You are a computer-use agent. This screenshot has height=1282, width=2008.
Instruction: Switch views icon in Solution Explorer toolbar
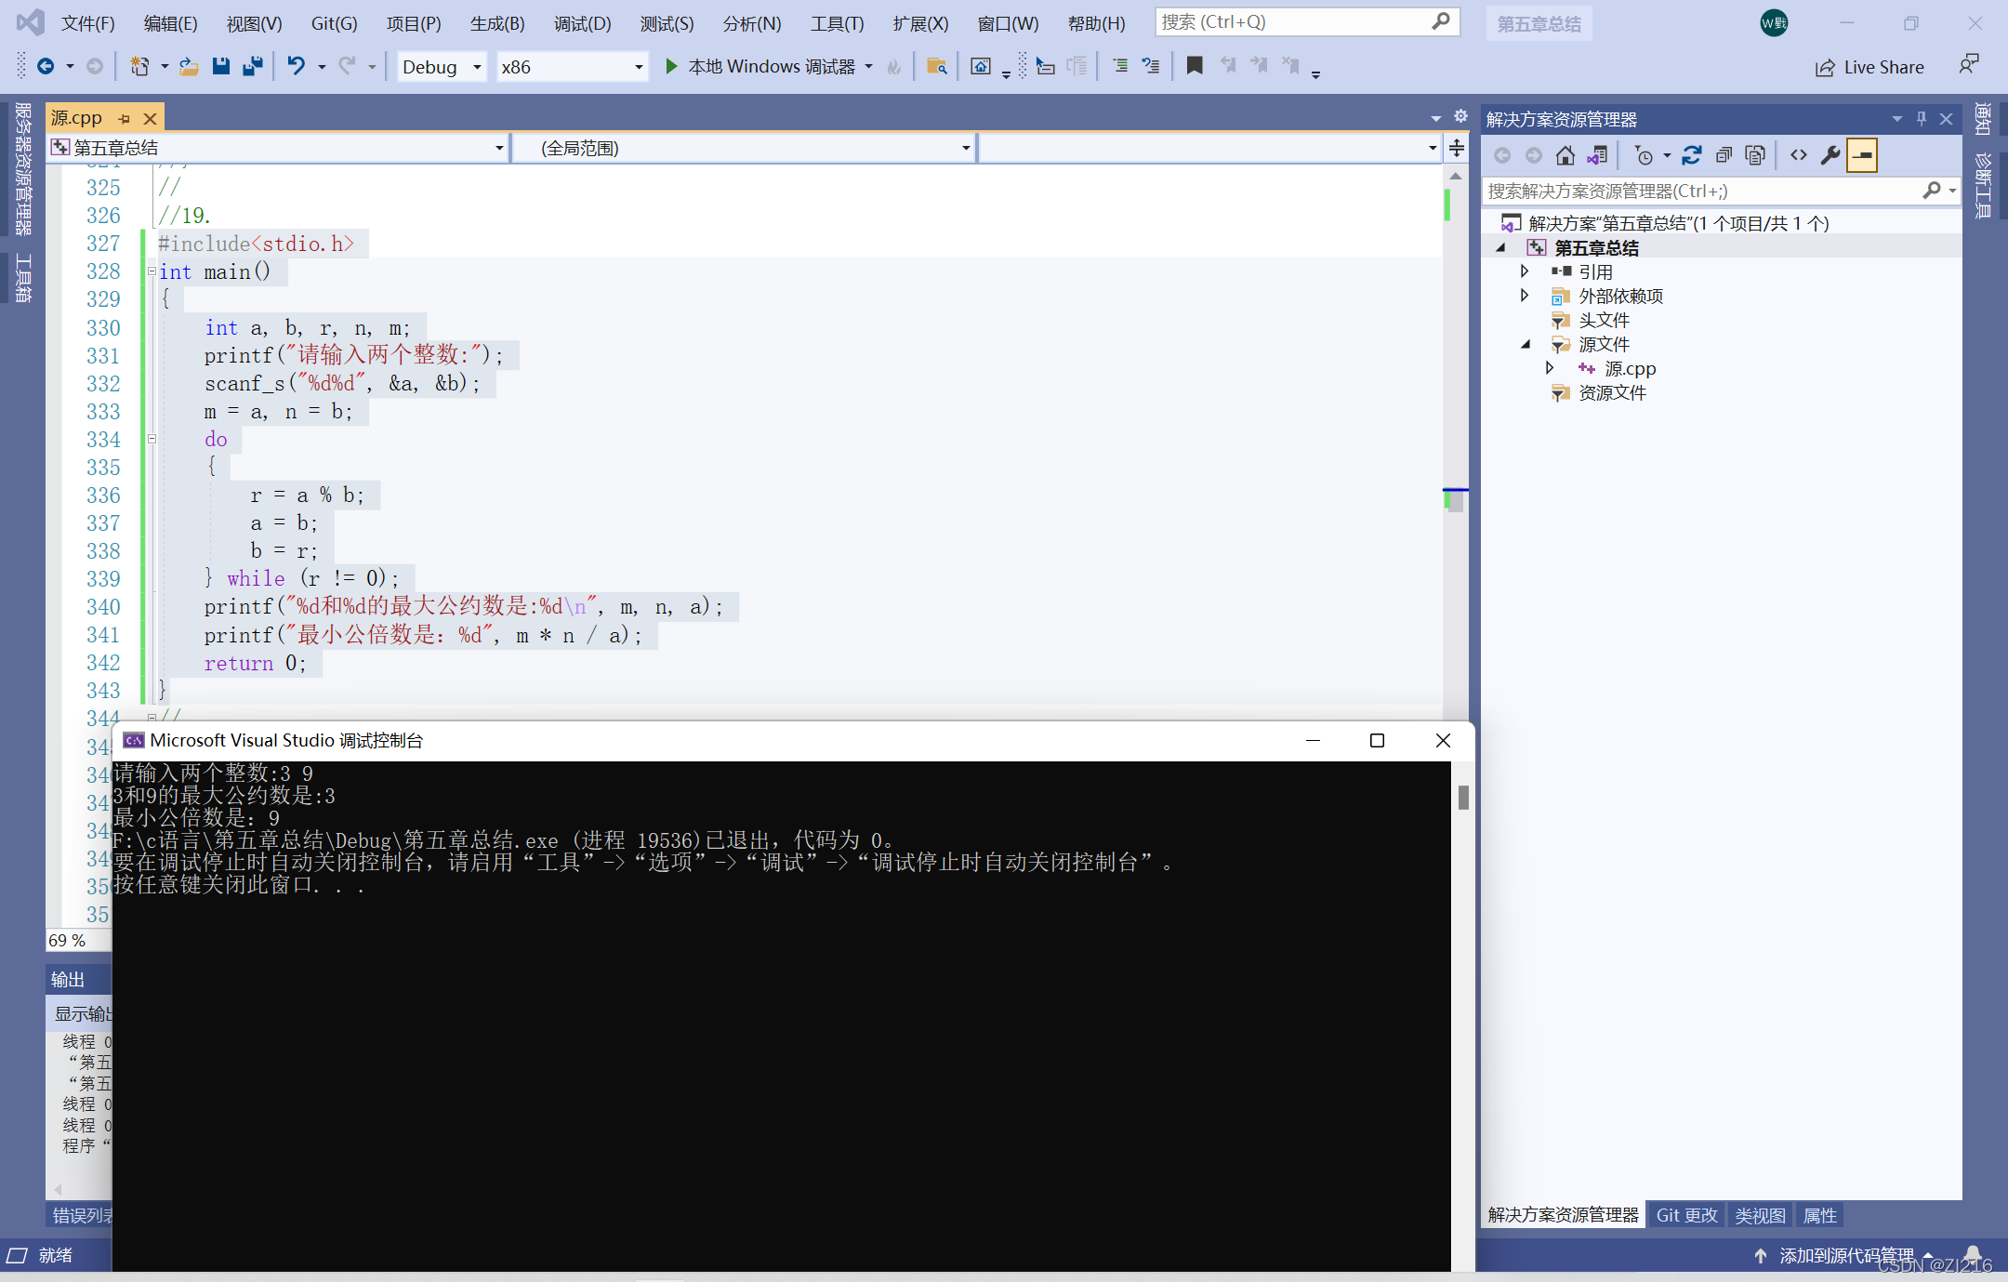point(1598,155)
